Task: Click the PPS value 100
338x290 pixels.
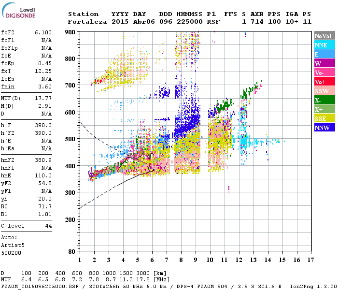Action: coord(274,22)
